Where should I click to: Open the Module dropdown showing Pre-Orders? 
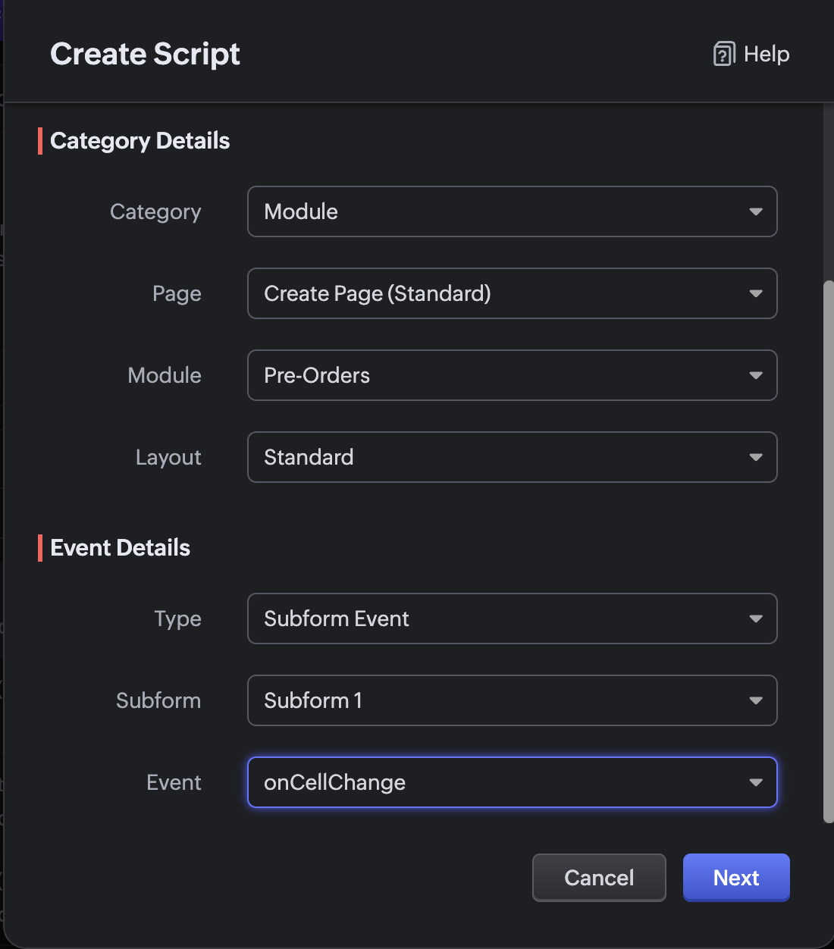tap(500, 375)
